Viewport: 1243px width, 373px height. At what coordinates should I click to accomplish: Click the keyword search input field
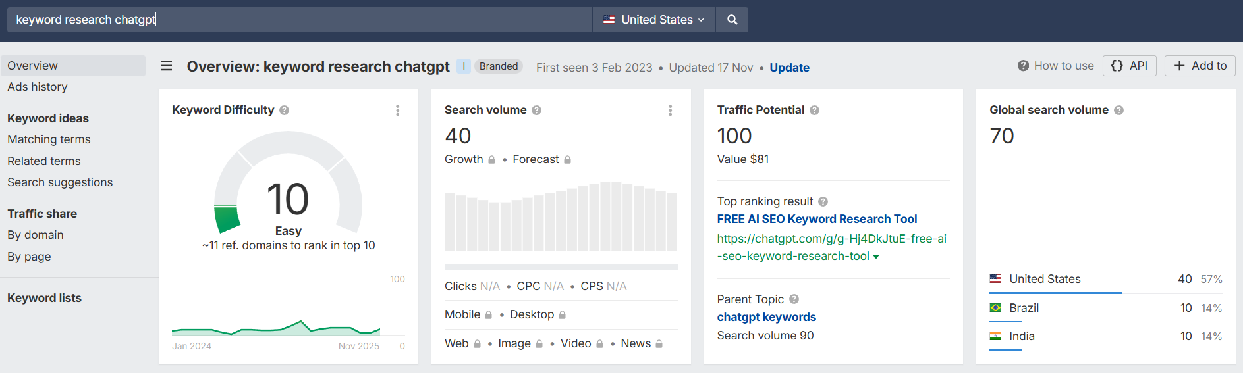tap(299, 20)
